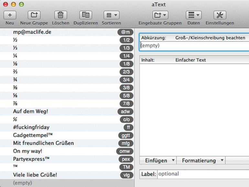Select the (empty) list row
249x187 pixels.
click(67, 183)
